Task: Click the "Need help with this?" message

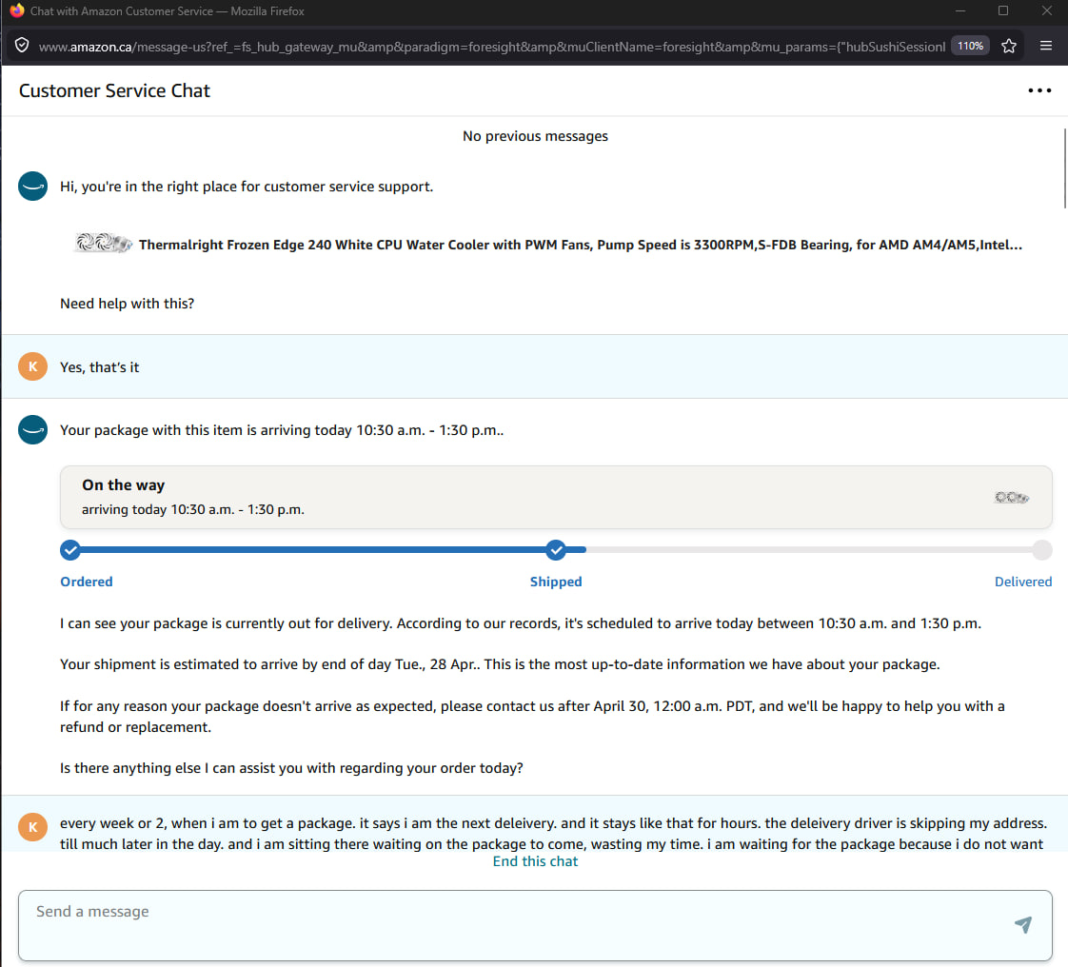Action: (127, 304)
